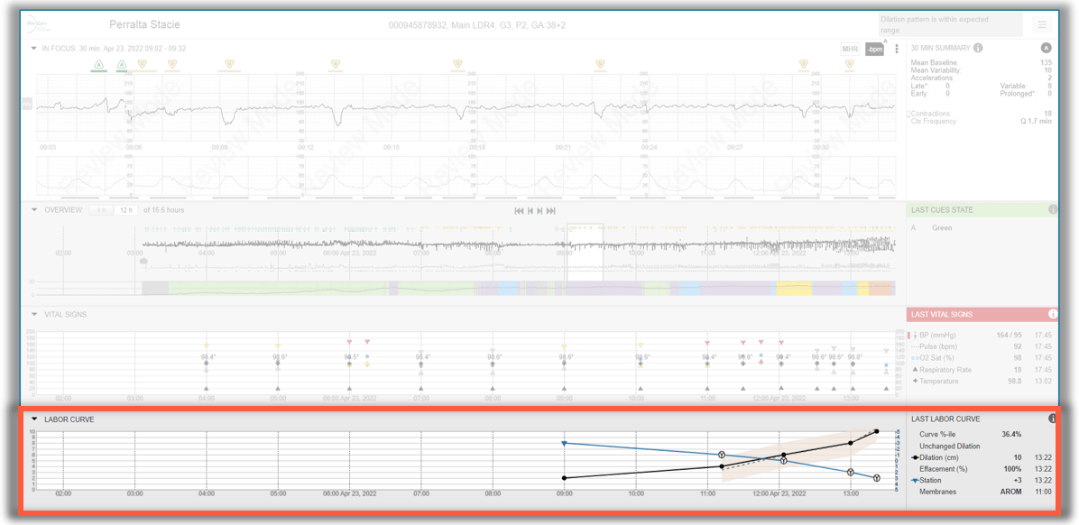Image resolution: width=1079 pixels, height=525 pixels.
Task: Click the current view window on overview timeline
Action: 586,244
